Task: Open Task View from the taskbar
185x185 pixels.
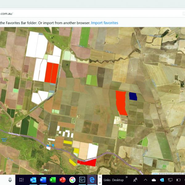Action: point(21,180)
